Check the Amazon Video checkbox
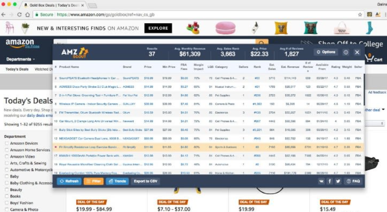Viewport: 387px width, 212px height. [6, 157]
